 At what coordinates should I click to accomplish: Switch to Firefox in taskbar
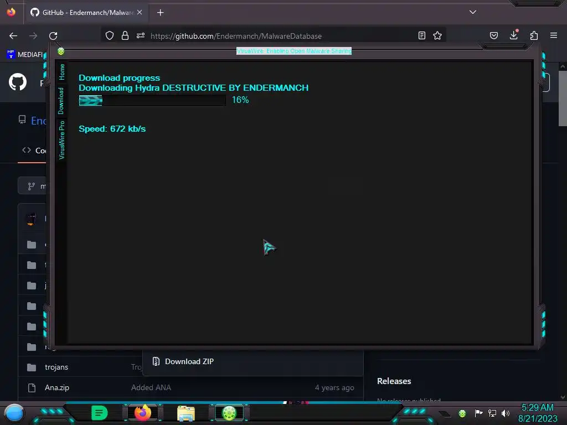[x=143, y=413]
